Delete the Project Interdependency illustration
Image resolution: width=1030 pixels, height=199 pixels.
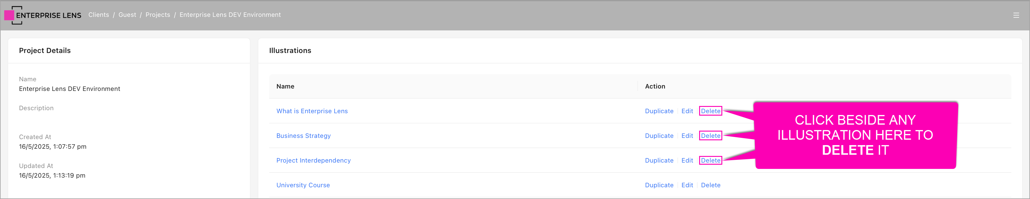coord(711,161)
